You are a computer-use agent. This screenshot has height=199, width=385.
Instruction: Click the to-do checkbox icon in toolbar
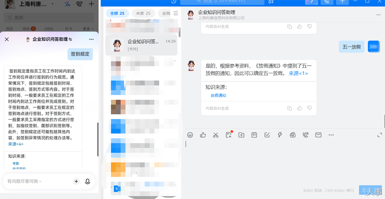(267, 135)
